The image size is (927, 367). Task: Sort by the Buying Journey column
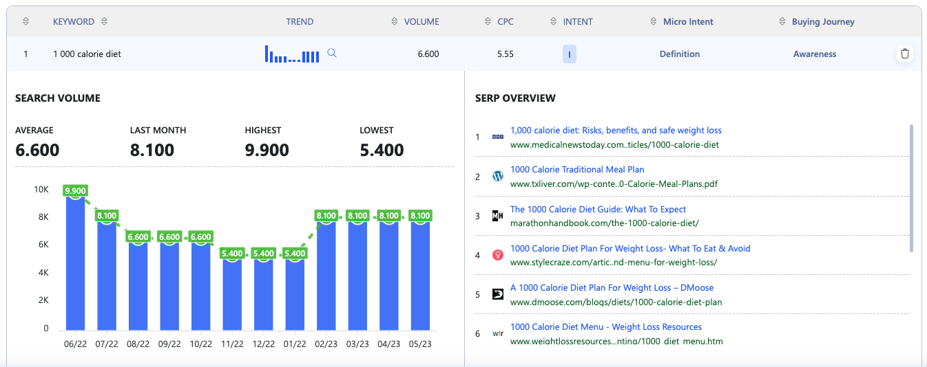coord(782,21)
